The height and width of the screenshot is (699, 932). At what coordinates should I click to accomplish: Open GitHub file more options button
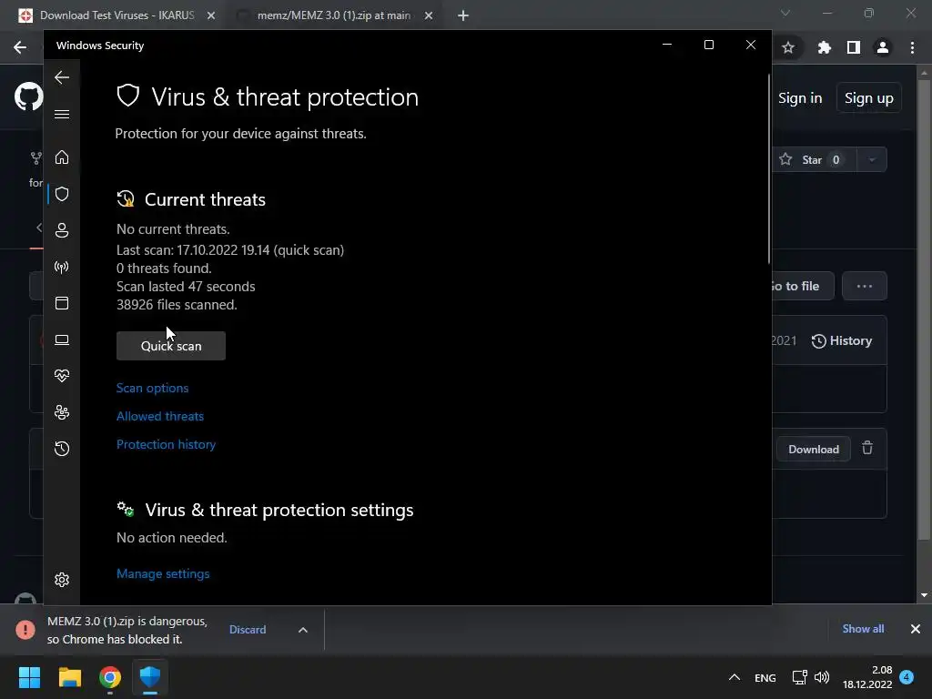coord(865,286)
